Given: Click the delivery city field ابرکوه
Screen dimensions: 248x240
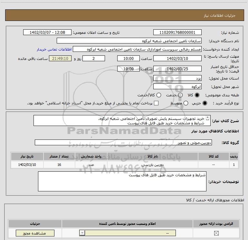Looking at the screenshot, I should click(x=177, y=87).
